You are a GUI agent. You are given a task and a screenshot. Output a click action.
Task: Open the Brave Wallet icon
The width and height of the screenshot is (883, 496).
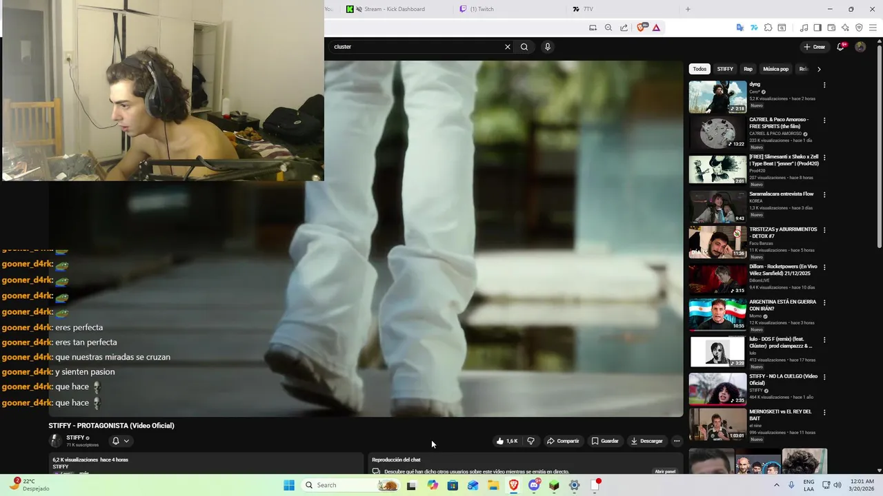point(831,28)
